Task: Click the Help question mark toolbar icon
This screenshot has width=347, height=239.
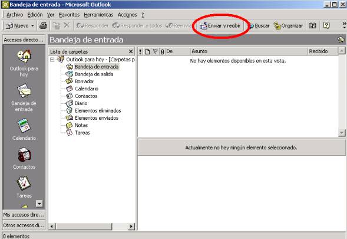Action: pyautogui.click(x=326, y=25)
